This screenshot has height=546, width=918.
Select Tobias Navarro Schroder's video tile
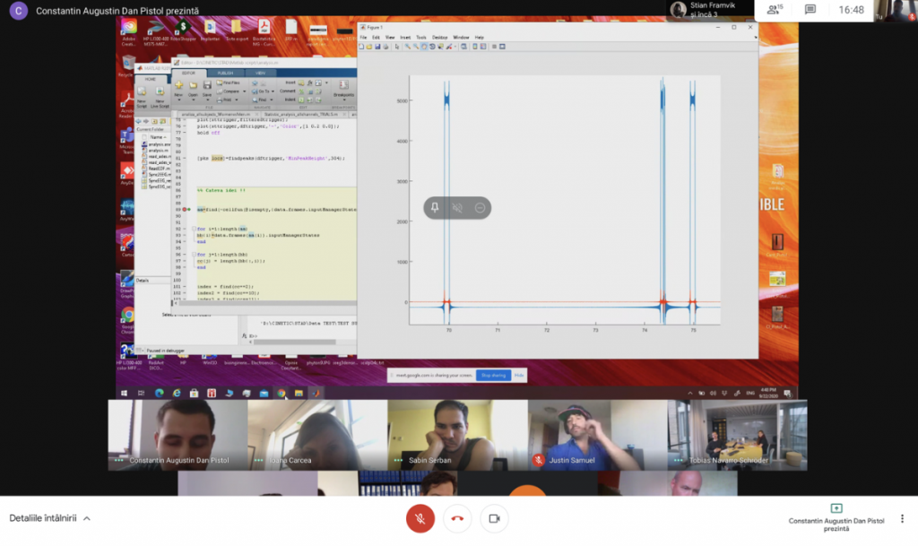pyautogui.click(x=737, y=435)
